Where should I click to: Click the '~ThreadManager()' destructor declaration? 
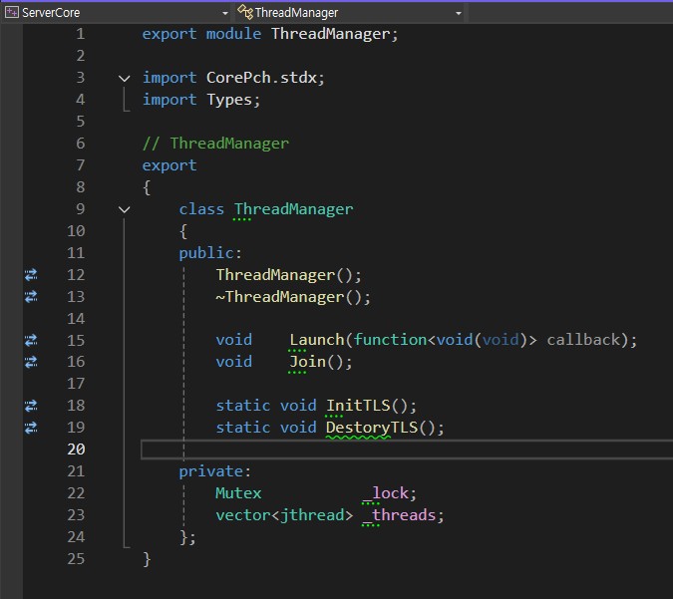click(x=293, y=297)
